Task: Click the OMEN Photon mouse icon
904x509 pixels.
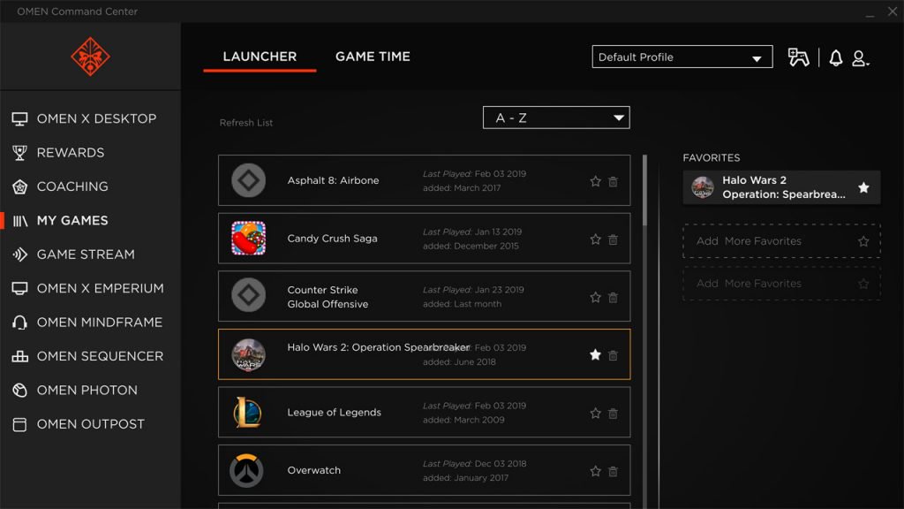Action: (x=19, y=390)
